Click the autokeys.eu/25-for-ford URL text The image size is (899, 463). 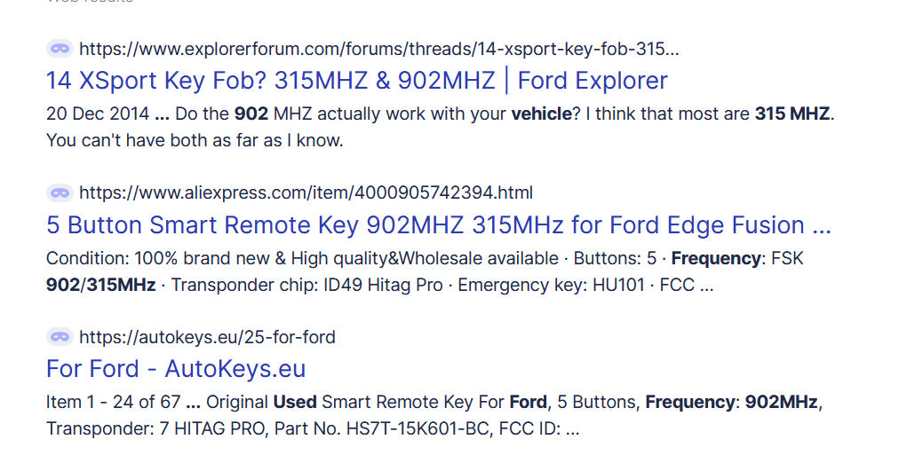(207, 337)
